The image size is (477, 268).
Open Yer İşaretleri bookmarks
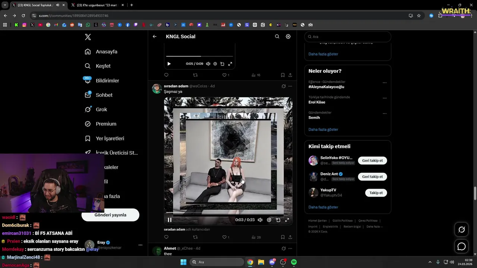point(104,138)
